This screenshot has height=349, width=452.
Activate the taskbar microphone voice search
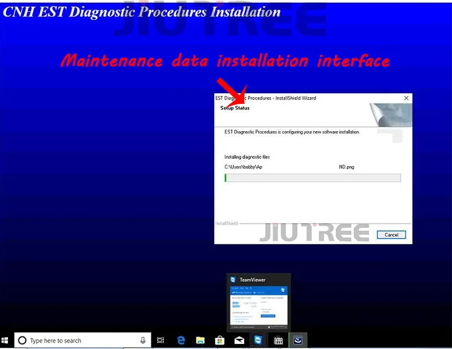[x=143, y=341]
